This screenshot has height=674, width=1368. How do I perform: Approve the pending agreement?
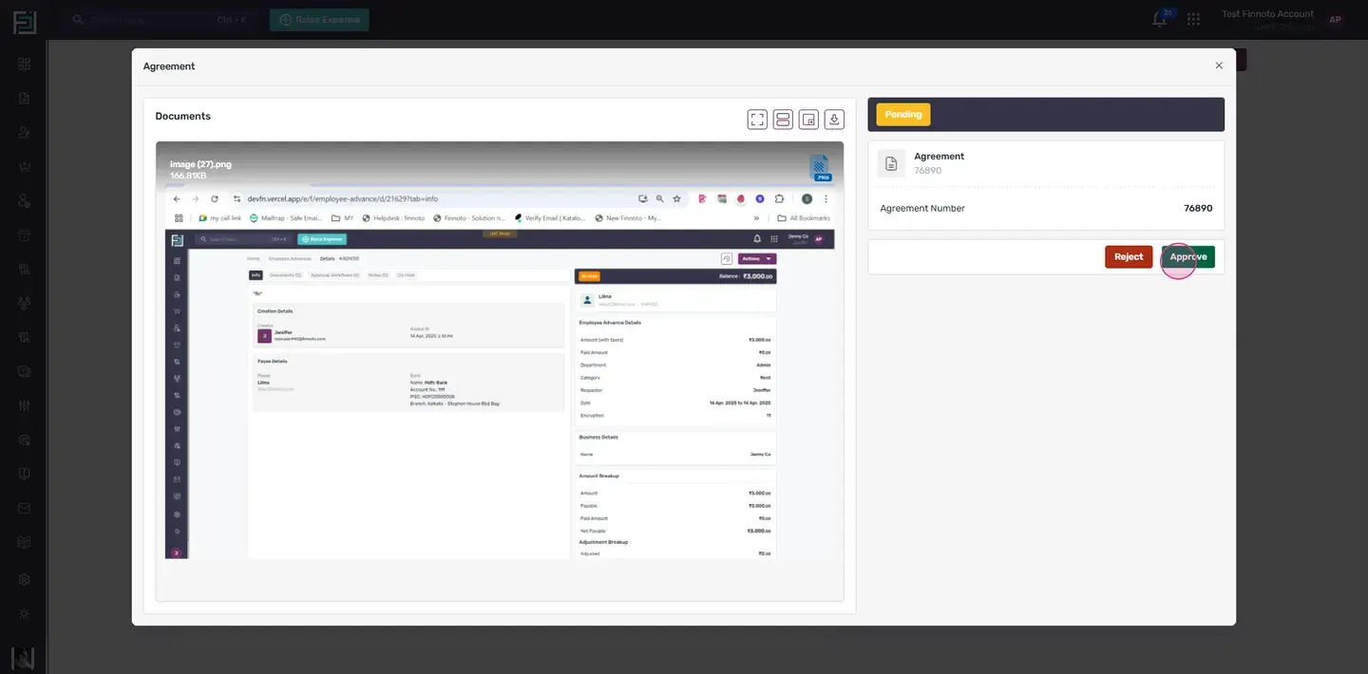click(1188, 257)
